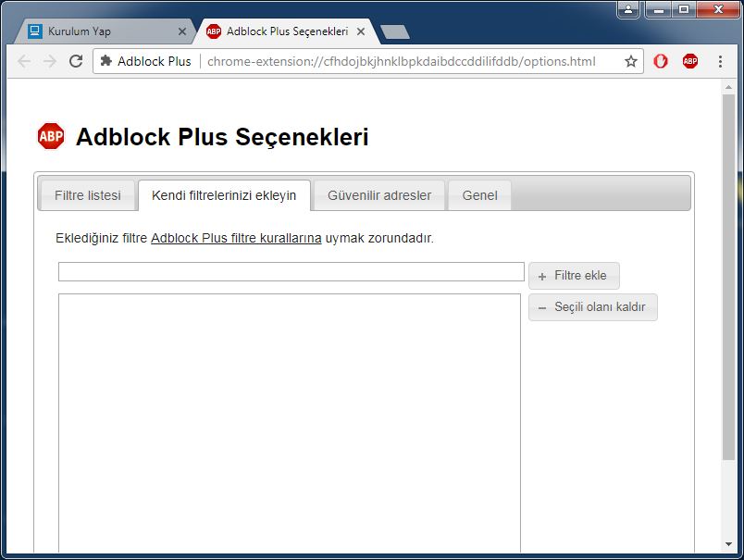Maximize the Chrome window
Image resolution: width=744 pixels, height=560 pixels.
(x=683, y=9)
